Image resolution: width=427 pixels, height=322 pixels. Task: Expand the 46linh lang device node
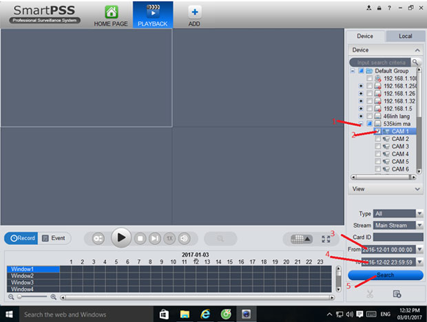(x=361, y=116)
